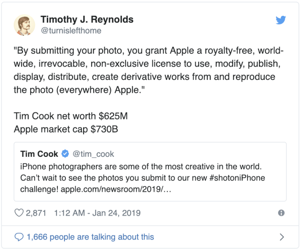301x251 pixels.
Task: Click the 2,871 likes count
Action: (x=35, y=213)
